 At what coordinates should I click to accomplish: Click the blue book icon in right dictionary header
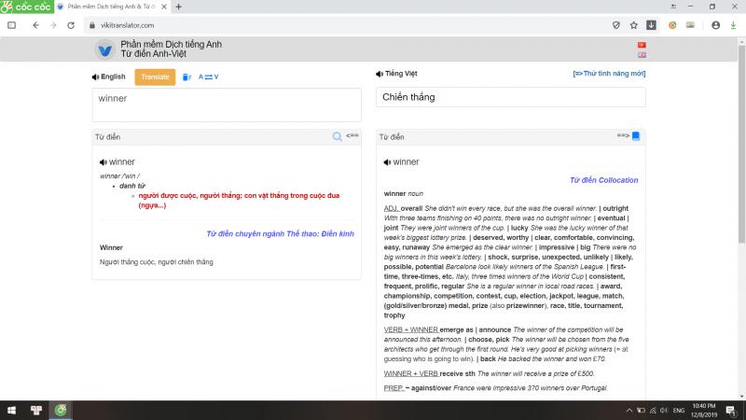pos(636,136)
